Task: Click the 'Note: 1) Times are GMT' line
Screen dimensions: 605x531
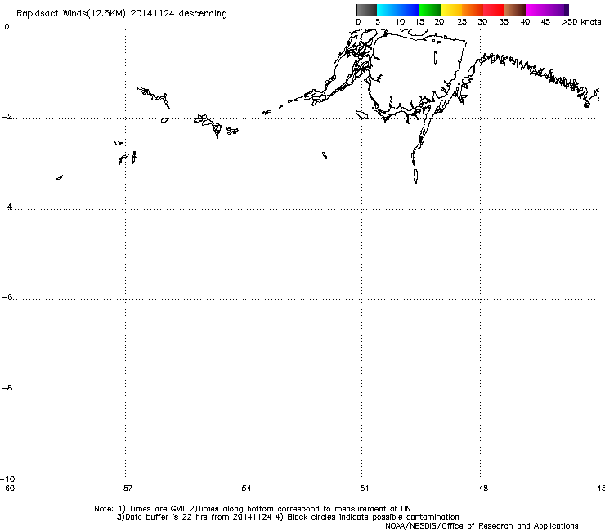Action: pos(253,509)
